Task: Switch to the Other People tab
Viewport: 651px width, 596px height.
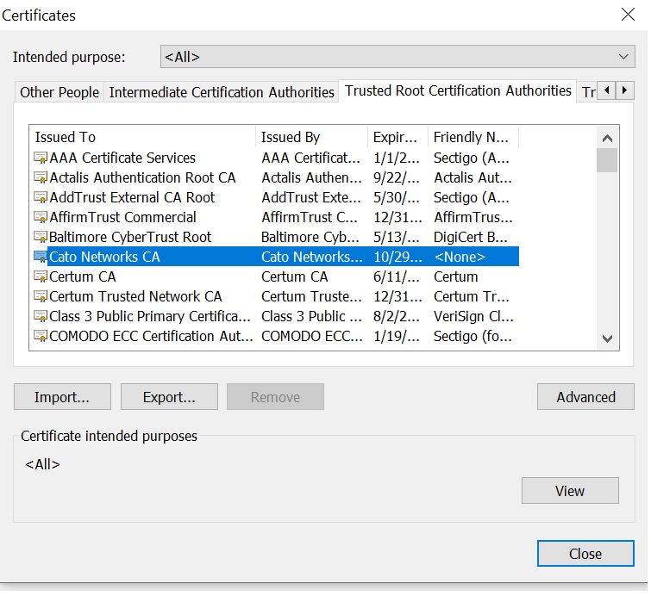Action: point(59,92)
